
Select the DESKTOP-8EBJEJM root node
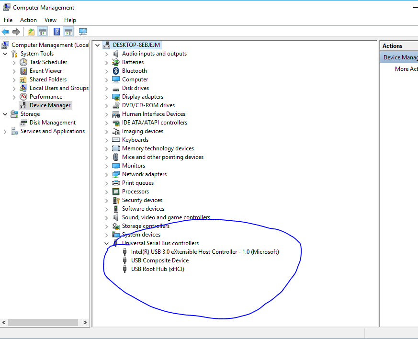[x=136, y=45]
